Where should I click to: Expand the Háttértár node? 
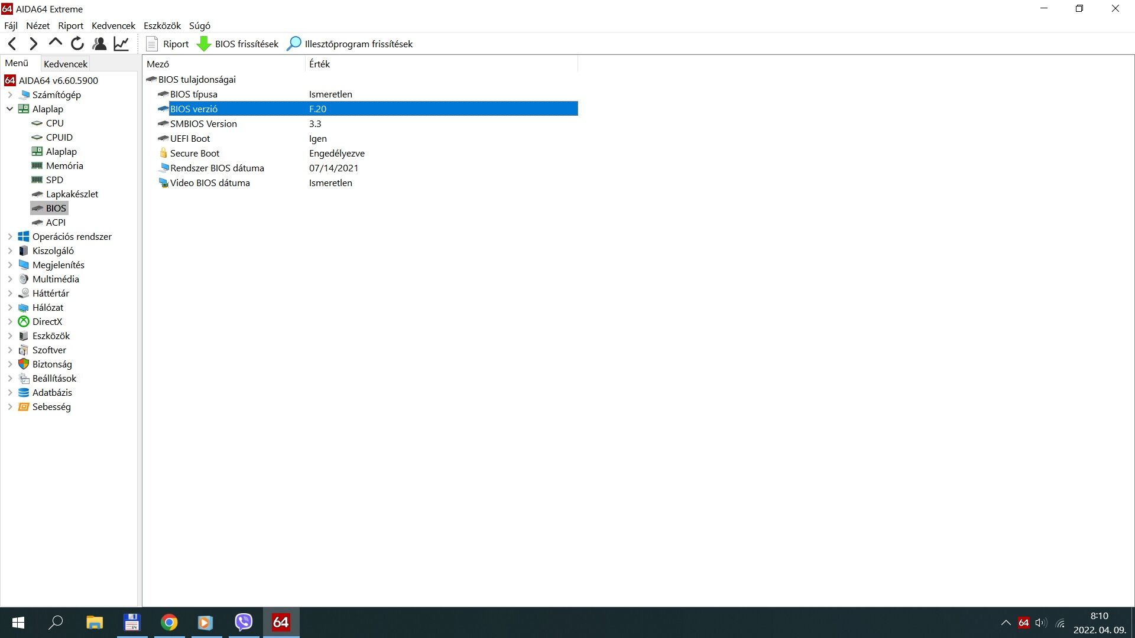click(x=10, y=293)
